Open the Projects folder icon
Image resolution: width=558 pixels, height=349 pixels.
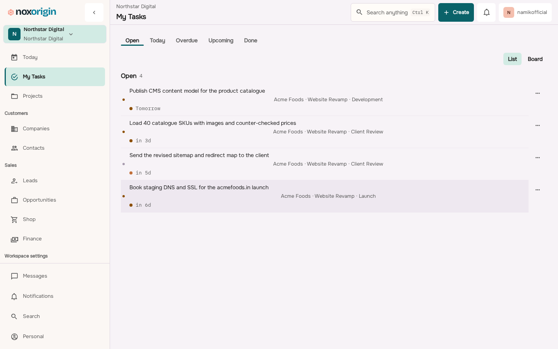14,96
